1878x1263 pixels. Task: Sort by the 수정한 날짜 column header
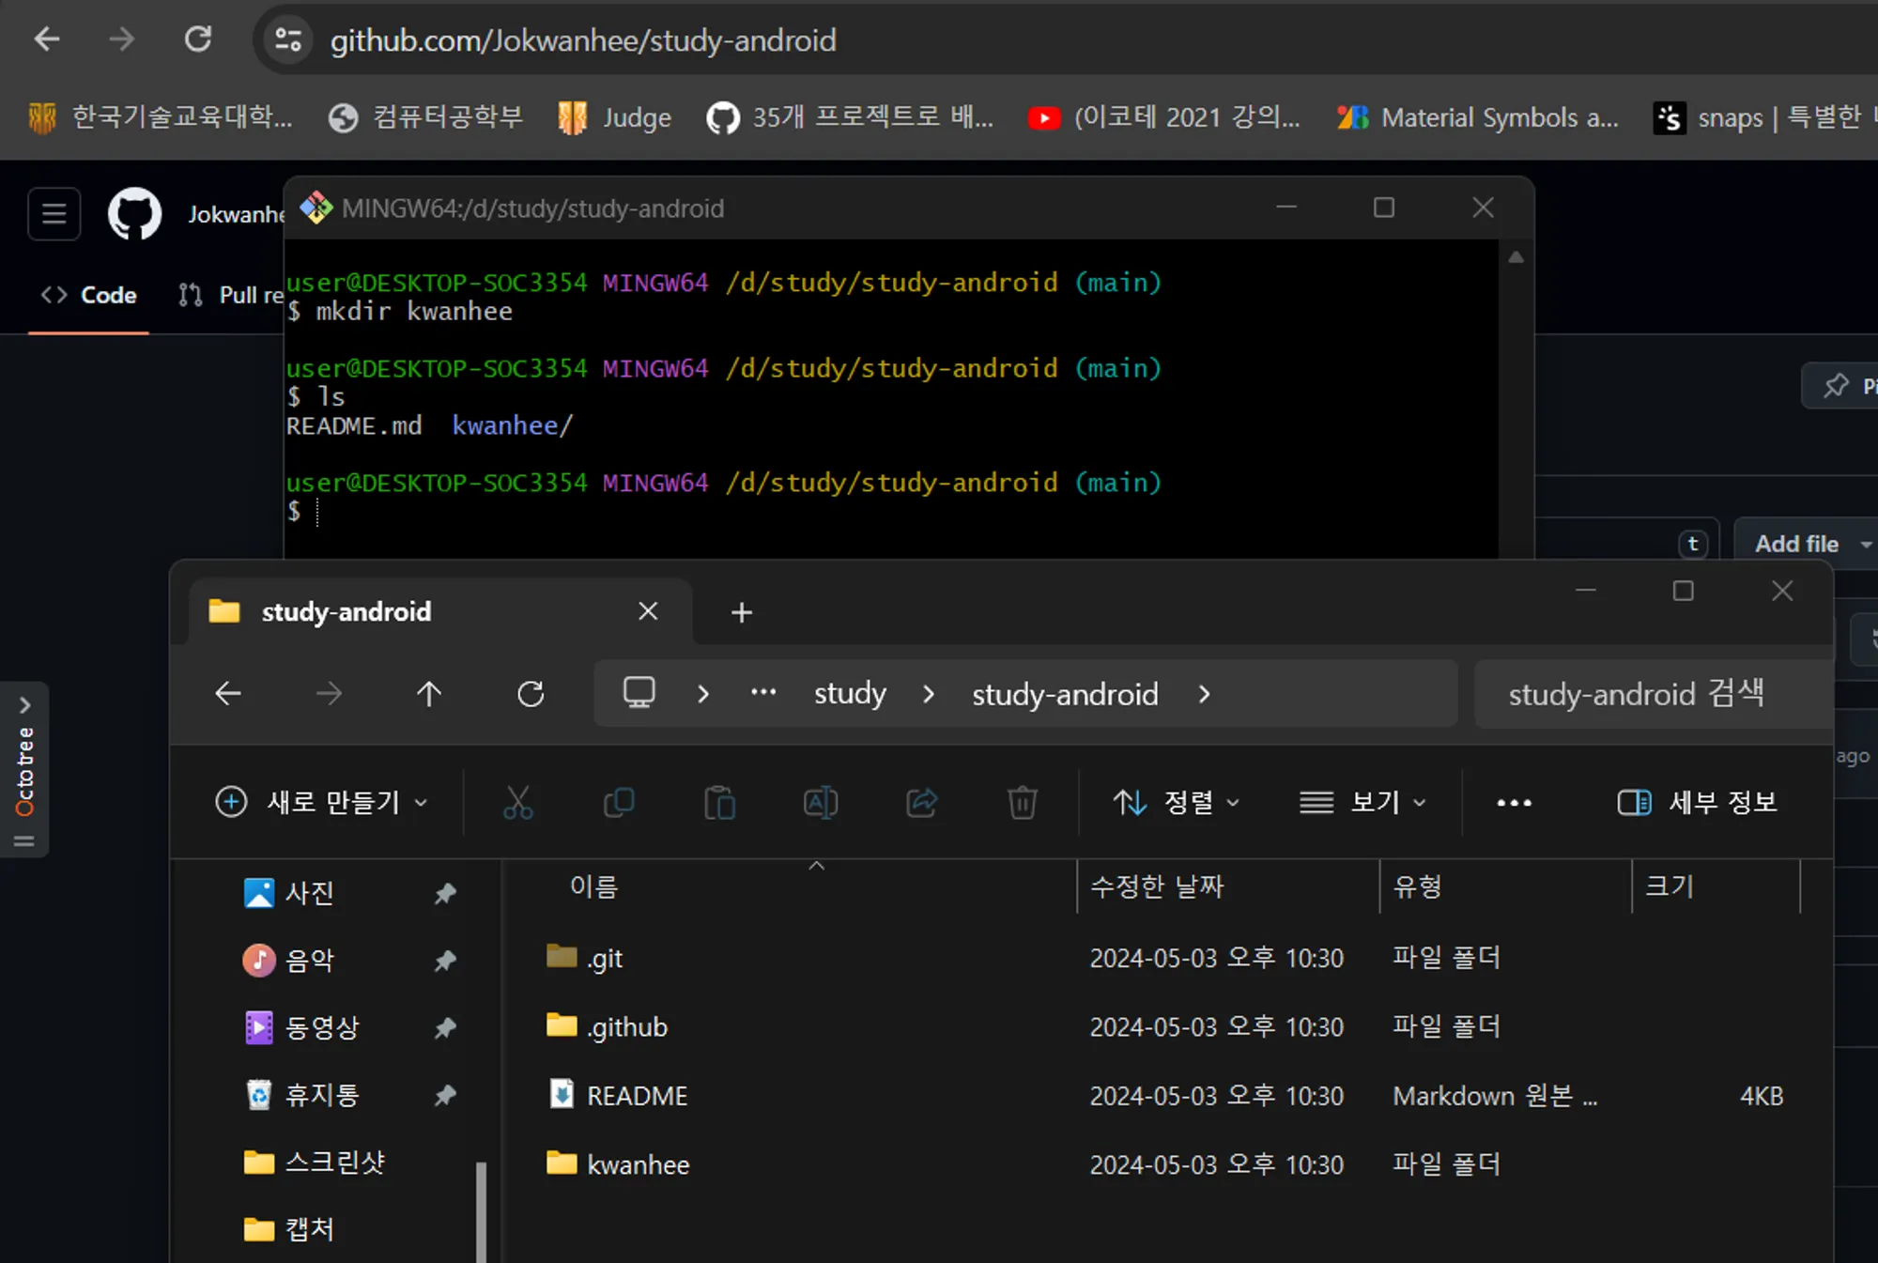1226,886
